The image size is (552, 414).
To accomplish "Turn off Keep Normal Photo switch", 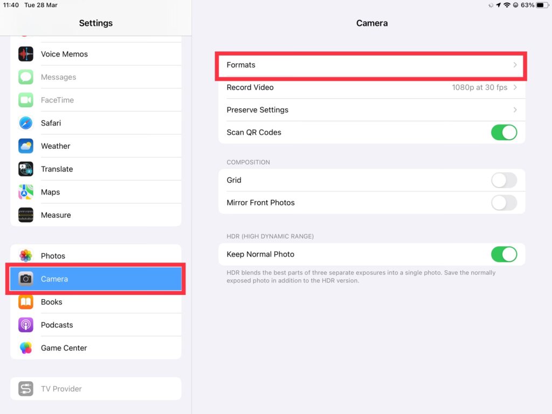I will (x=503, y=254).
